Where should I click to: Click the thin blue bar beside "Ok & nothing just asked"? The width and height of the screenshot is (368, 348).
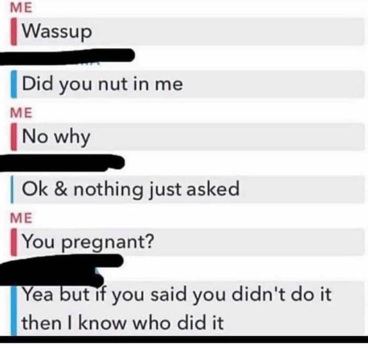point(13,189)
